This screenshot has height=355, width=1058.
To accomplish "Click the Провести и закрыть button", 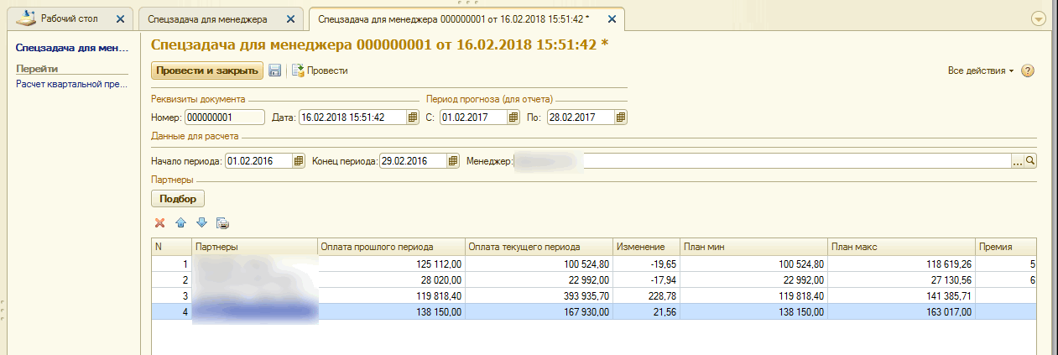I will [206, 71].
